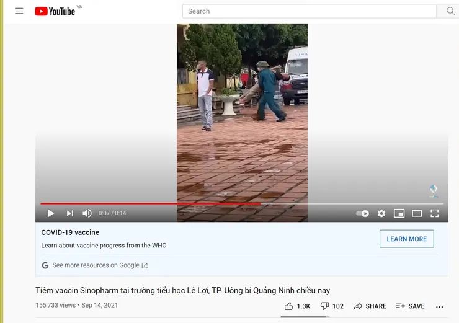Skip to the next video
Image resolution: width=459 pixels, height=323 pixels.
click(69, 213)
